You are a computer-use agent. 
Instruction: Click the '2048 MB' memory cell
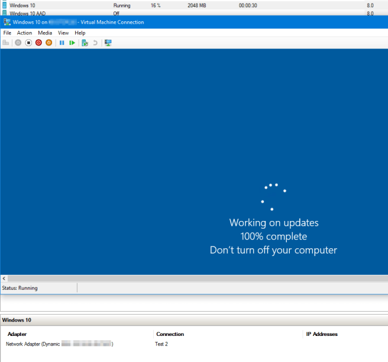point(197,5)
